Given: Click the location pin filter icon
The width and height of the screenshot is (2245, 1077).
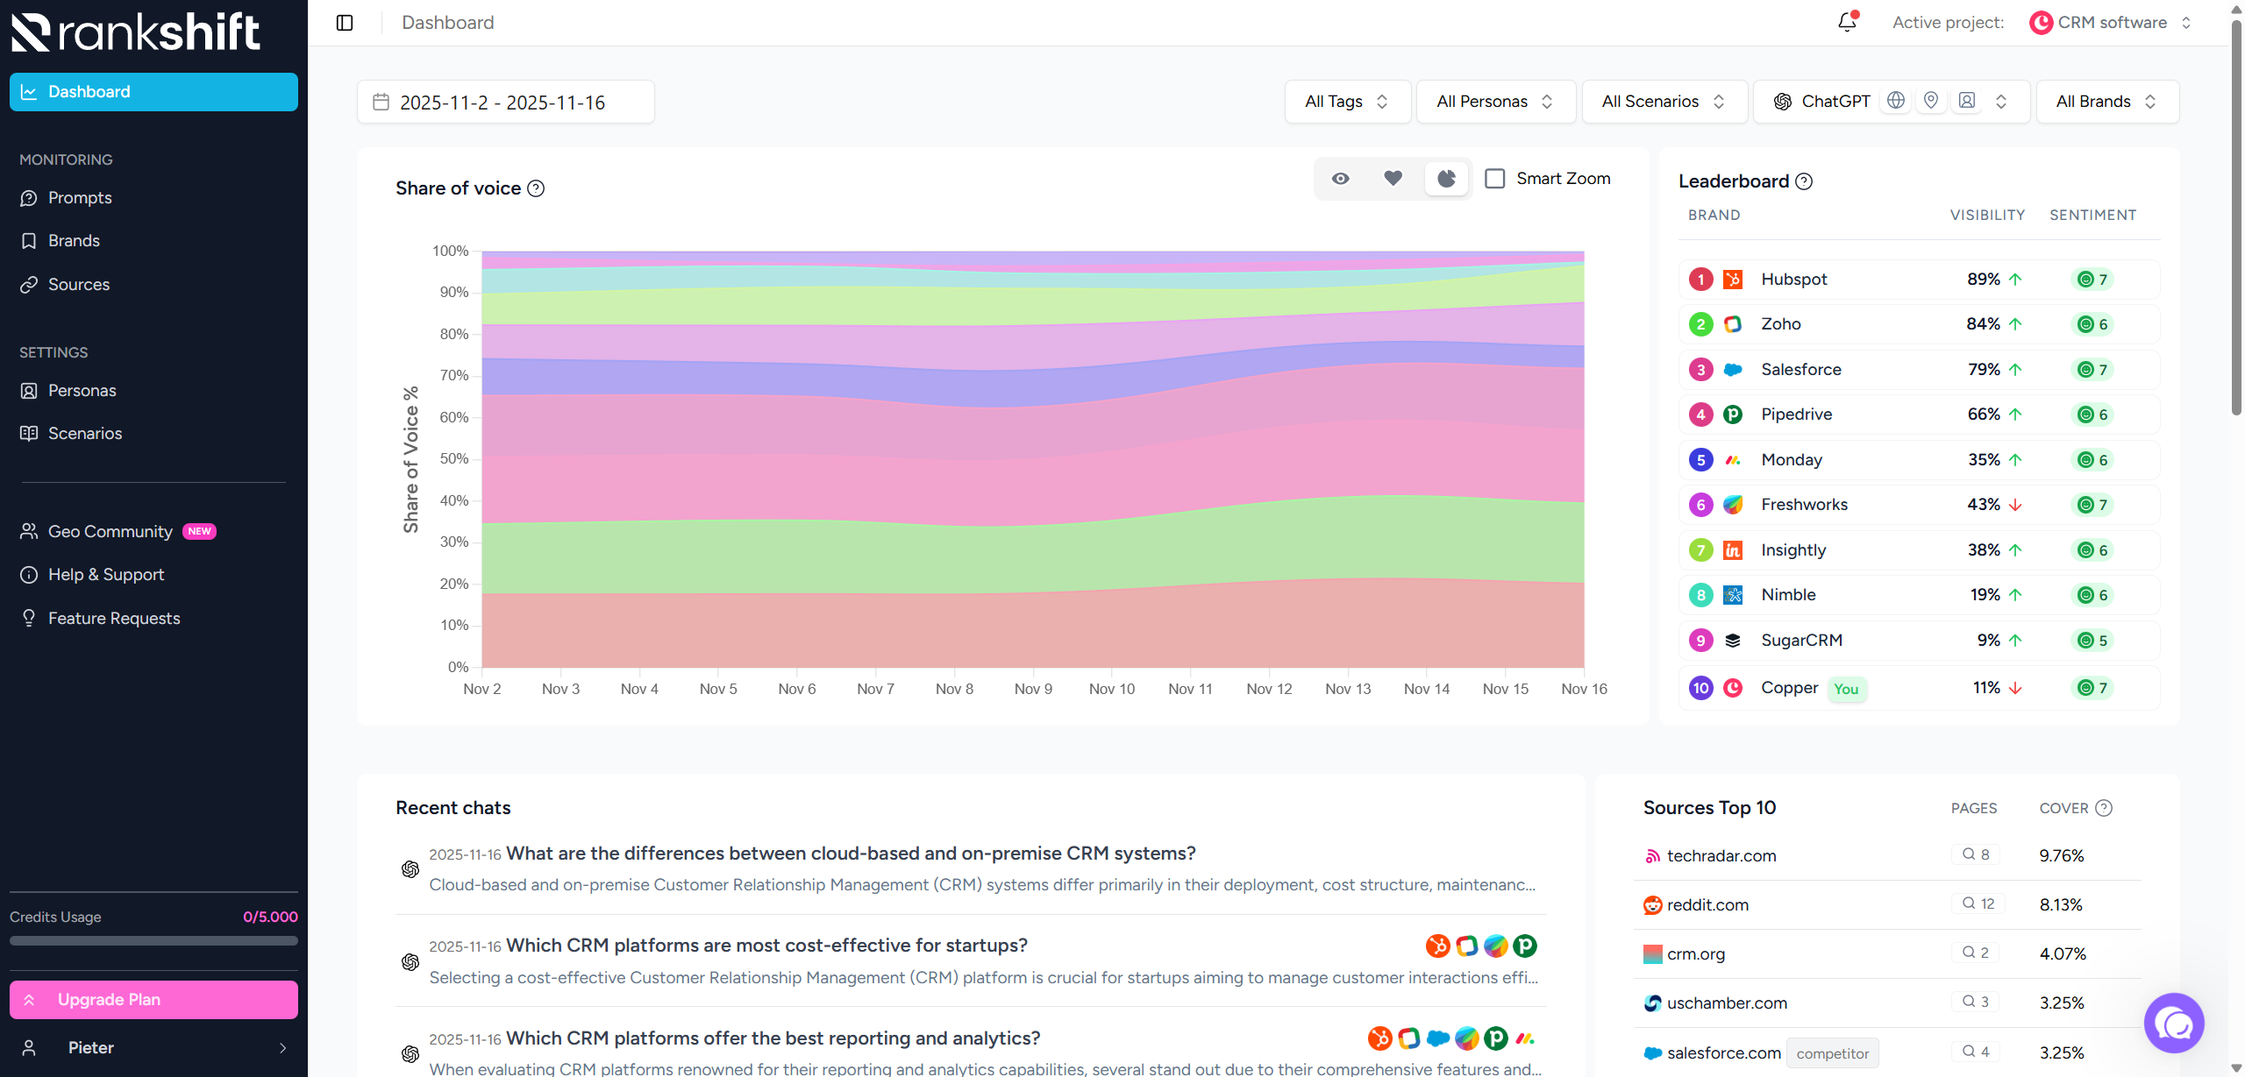Looking at the screenshot, I should 1931,100.
